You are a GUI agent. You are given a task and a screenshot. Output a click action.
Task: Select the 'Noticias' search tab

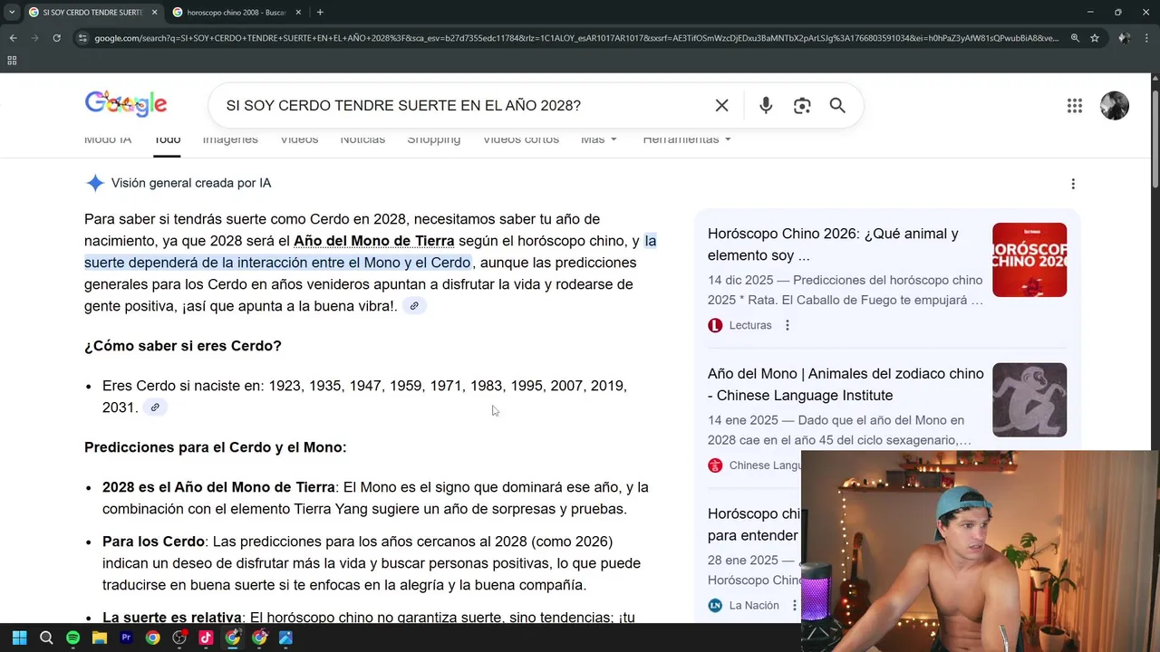click(x=362, y=139)
